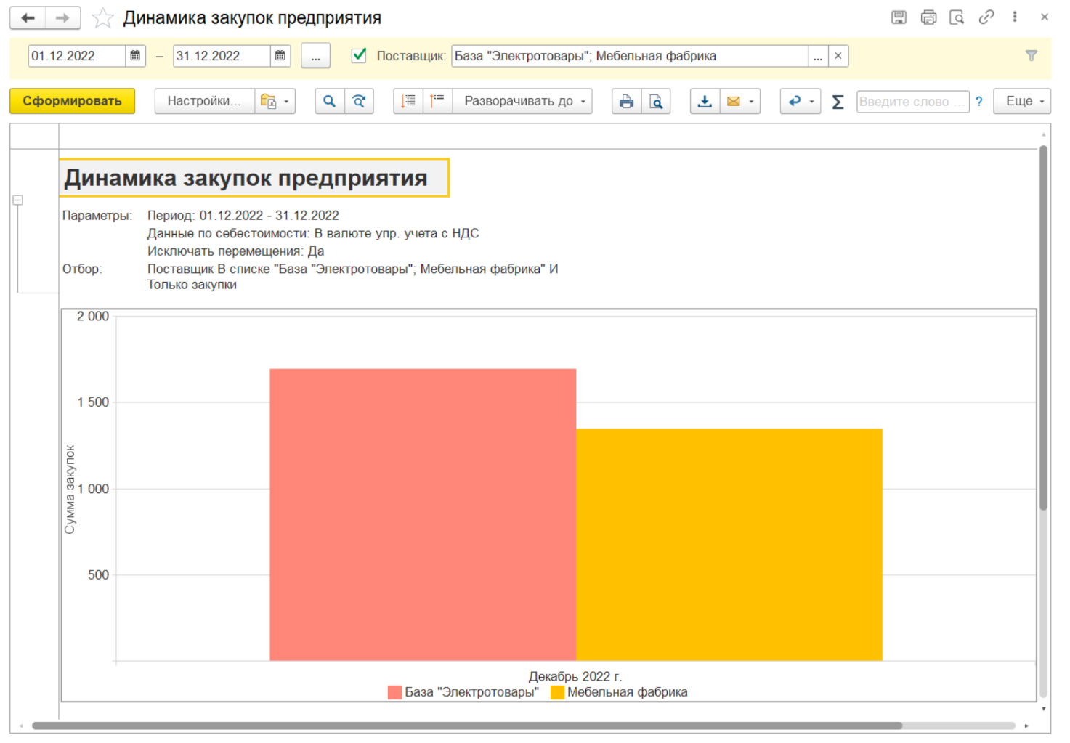Toggle the Поставщик filter checkbox
The image size is (1070, 743).
point(359,56)
